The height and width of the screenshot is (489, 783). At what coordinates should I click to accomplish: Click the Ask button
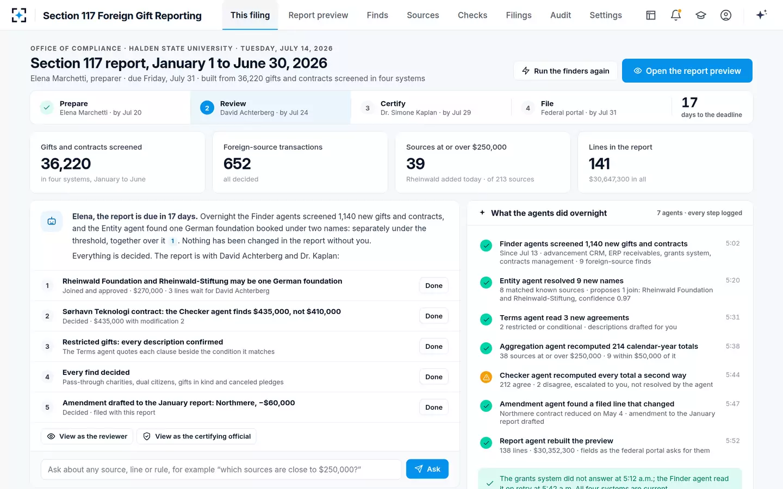pos(427,469)
